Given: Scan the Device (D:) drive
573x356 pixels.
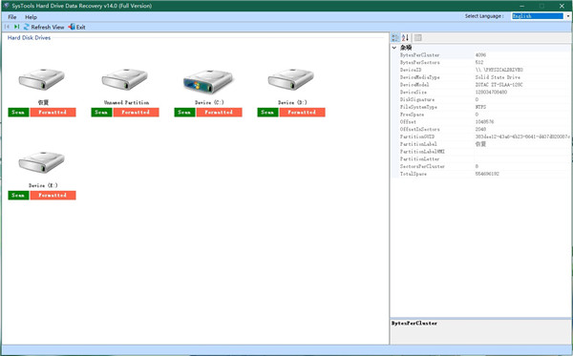Looking at the screenshot, I should tap(267, 112).
